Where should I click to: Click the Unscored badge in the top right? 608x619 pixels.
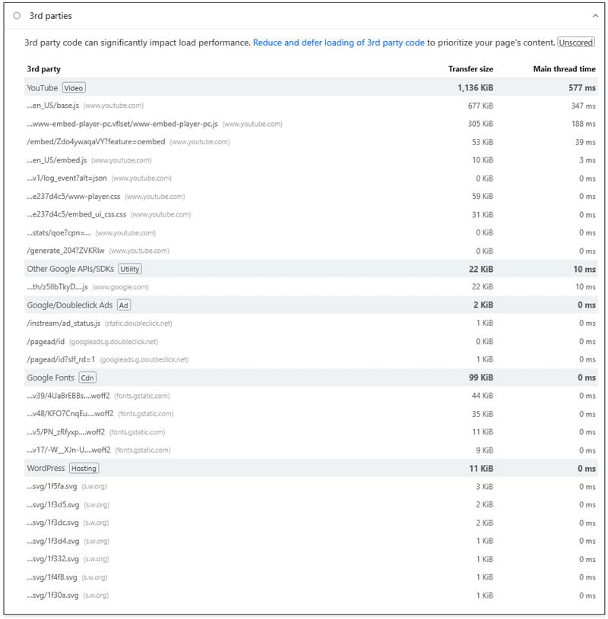click(576, 43)
